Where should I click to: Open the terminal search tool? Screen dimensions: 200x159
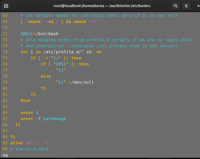(x=175, y=6)
